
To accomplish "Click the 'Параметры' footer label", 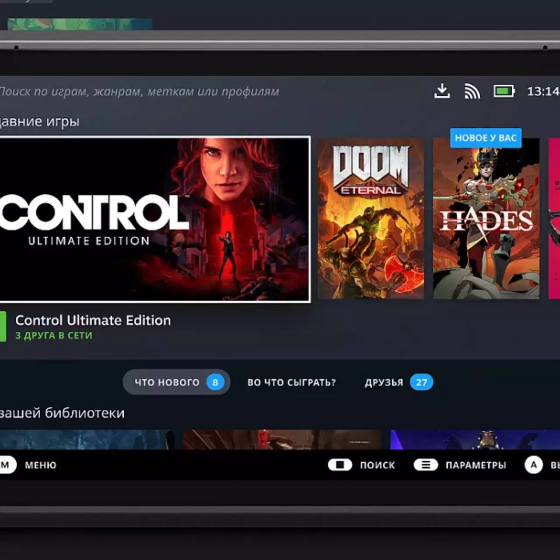I will tap(476, 465).
